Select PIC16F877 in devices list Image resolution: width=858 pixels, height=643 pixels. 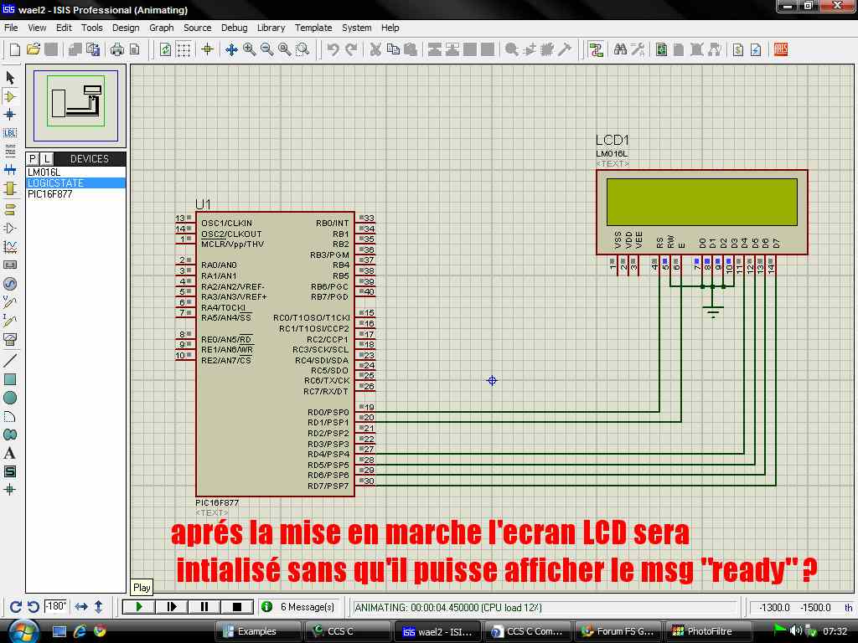pyautogui.click(x=76, y=194)
